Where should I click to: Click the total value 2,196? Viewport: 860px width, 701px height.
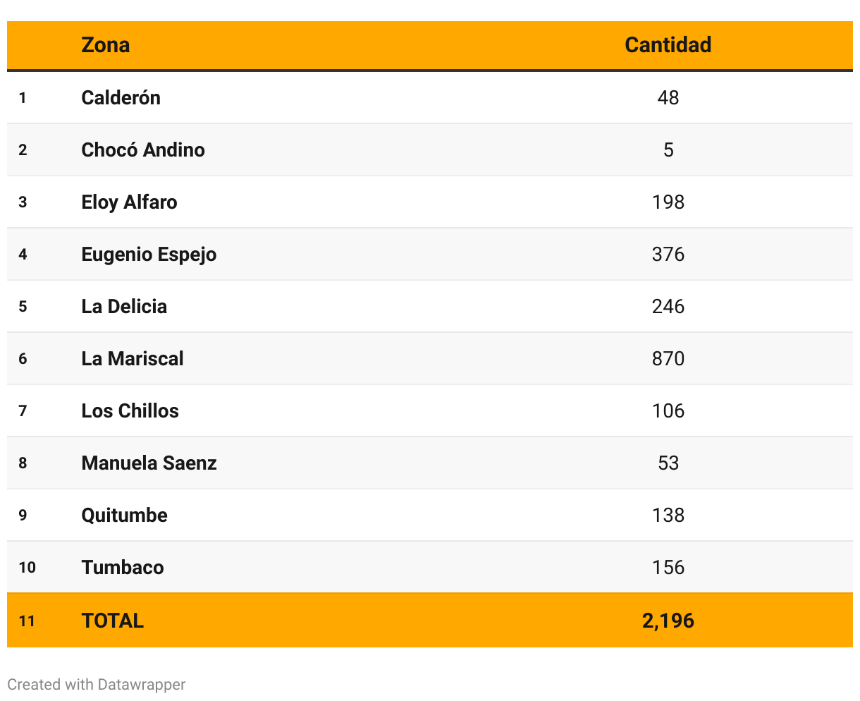[x=668, y=621]
